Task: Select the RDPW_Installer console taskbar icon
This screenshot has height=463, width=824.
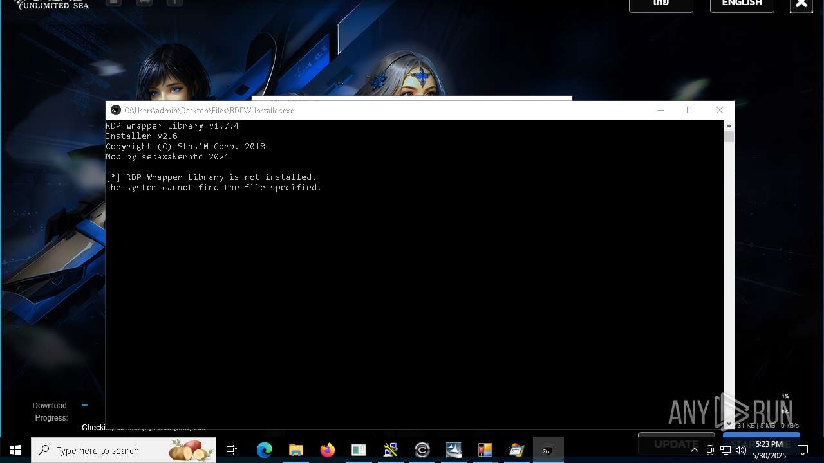Action: [x=548, y=450]
